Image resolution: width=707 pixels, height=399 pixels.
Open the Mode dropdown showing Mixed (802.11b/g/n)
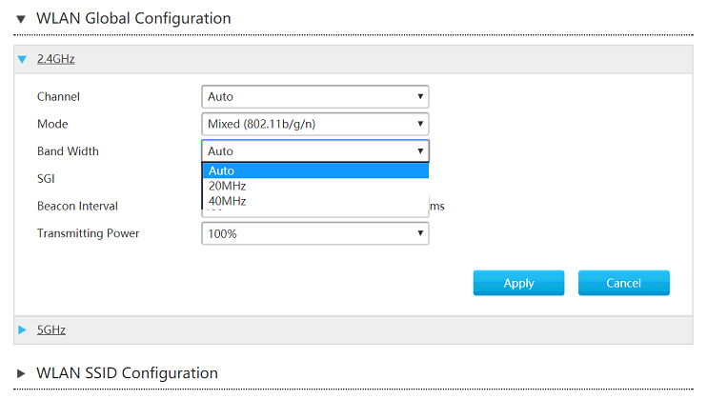click(x=314, y=124)
